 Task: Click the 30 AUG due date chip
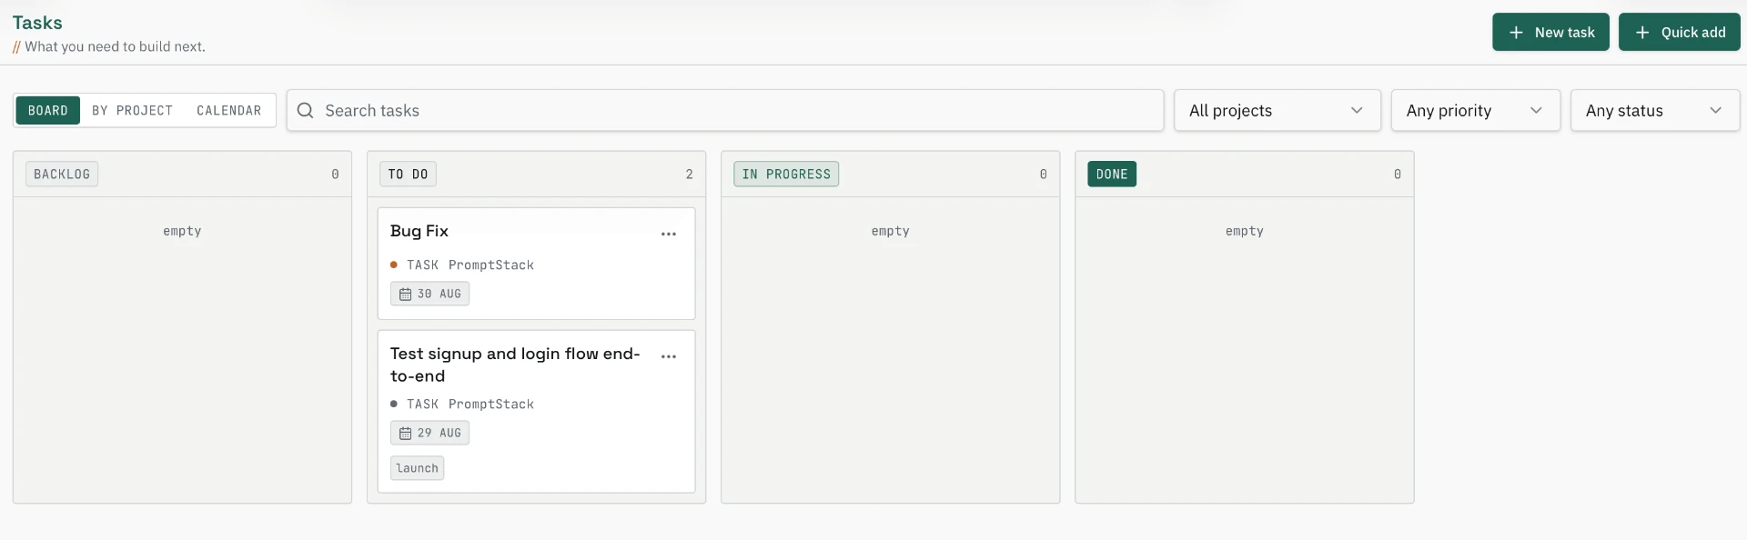coord(430,294)
